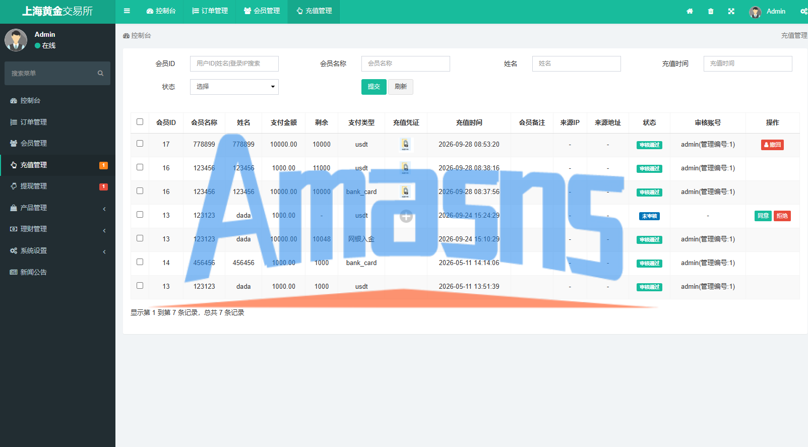Reject the pending recharge with 拒绝
The height and width of the screenshot is (447, 808).
(x=782, y=216)
